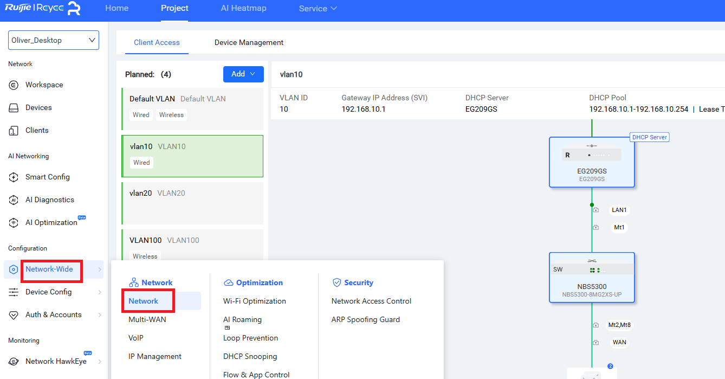The image size is (725, 379).
Task: Choose Network in the flyout menu
Action: [143, 301]
